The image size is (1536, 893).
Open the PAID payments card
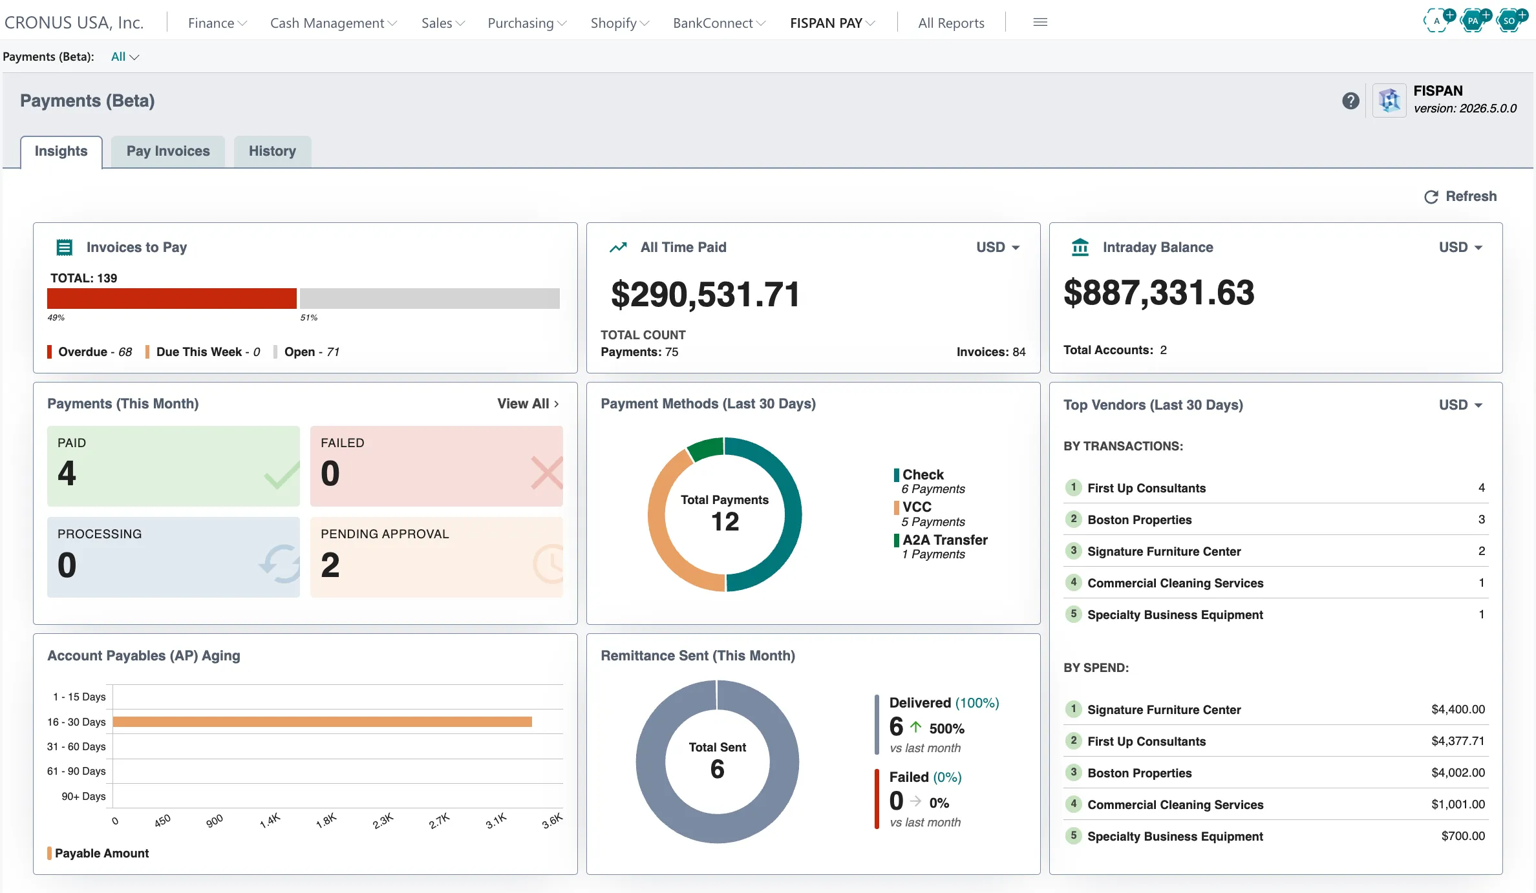(x=173, y=466)
